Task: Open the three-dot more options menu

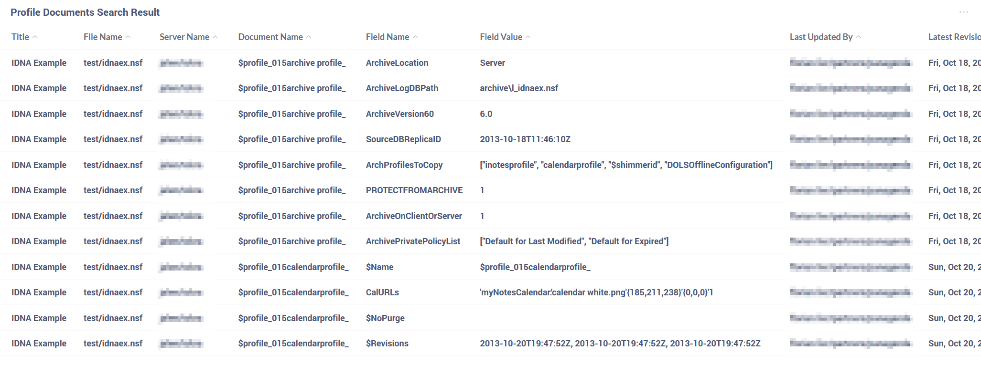Action: coord(963,12)
